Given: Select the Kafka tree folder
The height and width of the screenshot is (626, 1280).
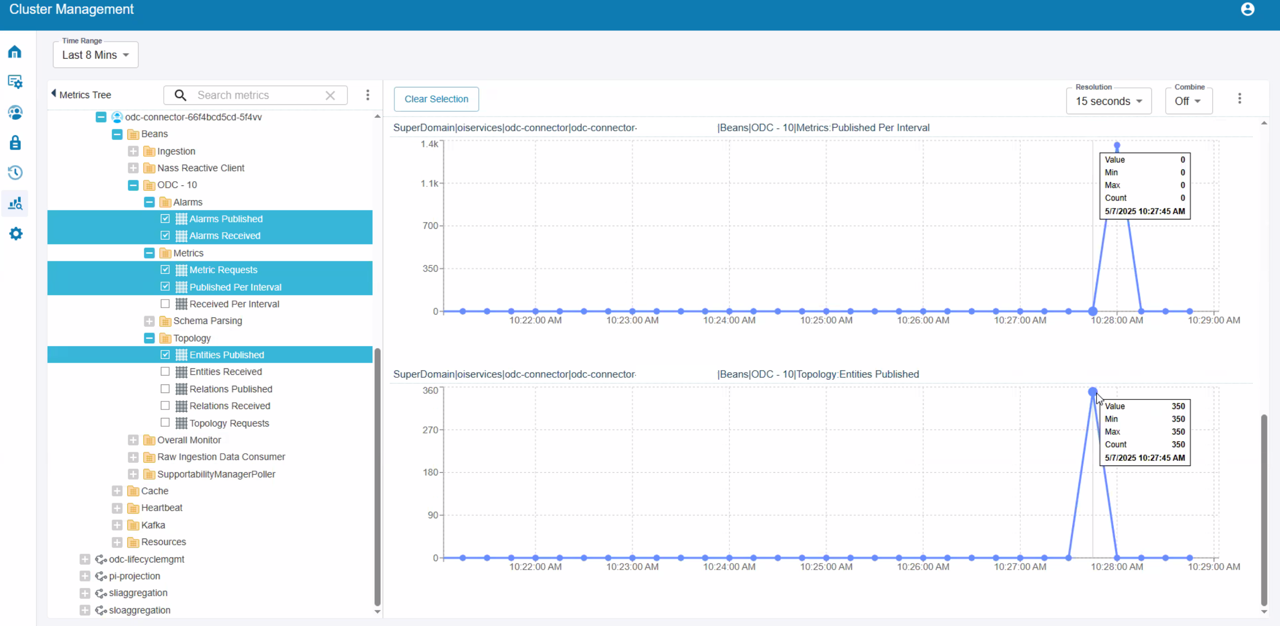Looking at the screenshot, I should (152, 525).
